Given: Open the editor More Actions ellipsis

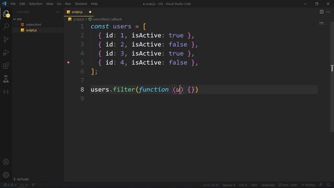Looking at the screenshot, I should coord(328,12).
